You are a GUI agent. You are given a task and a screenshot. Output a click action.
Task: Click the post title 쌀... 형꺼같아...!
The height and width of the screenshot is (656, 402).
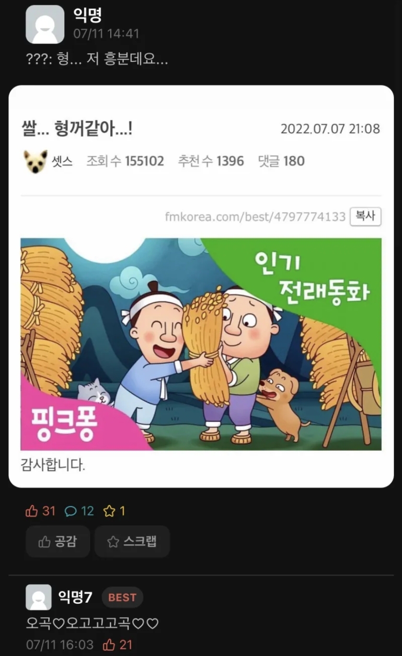click(77, 129)
